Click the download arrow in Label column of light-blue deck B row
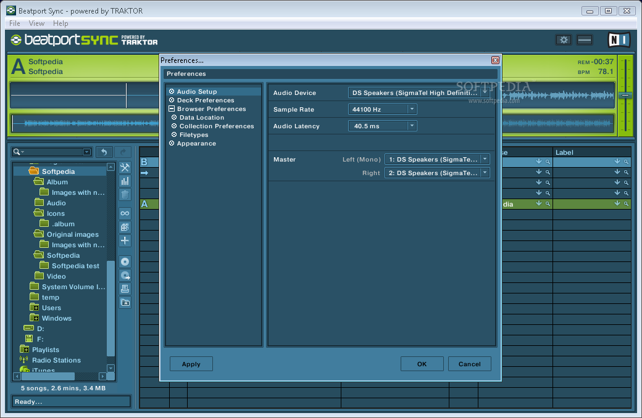Viewport: 642px width, 418px height. click(617, 162)
